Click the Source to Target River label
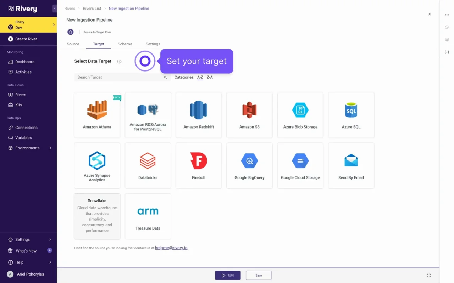Viewport: 454px width, 283px height. click(97, 32)
